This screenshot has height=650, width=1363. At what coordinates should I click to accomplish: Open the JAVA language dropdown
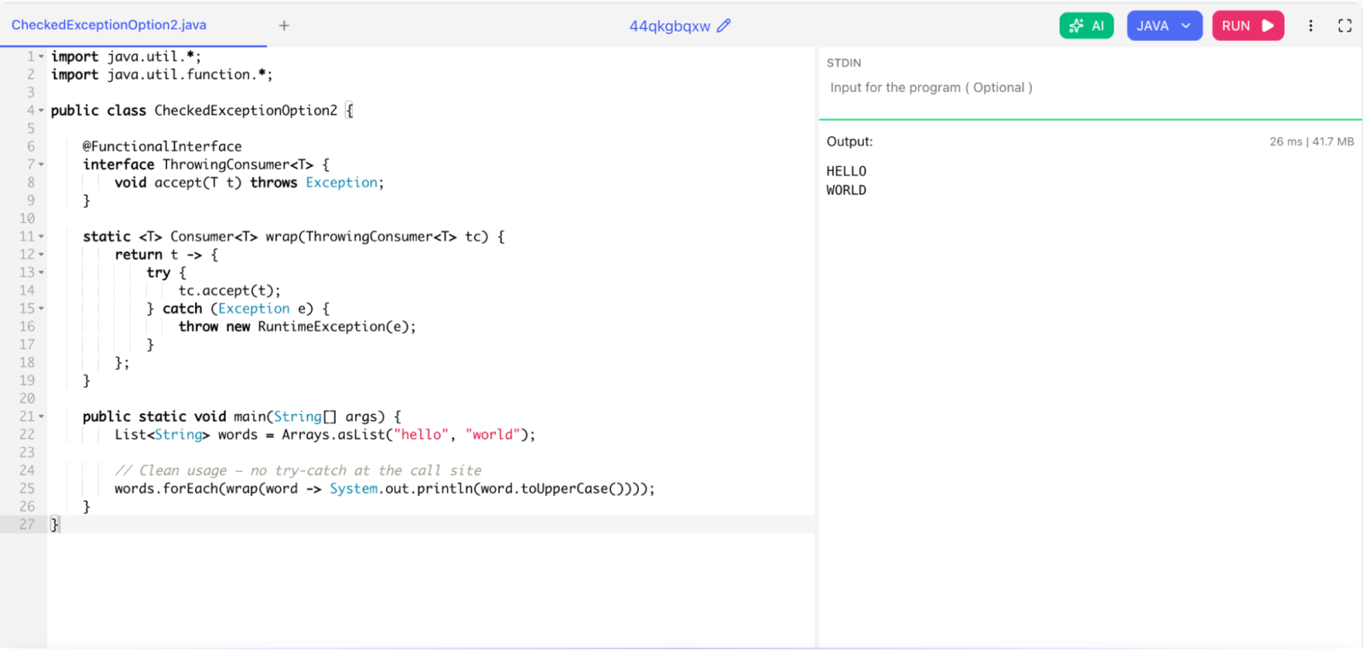tap(1164, 26)
